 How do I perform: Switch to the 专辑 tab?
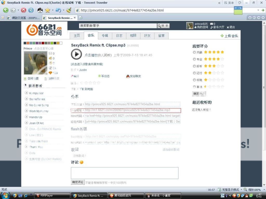[x=105, y=35]
